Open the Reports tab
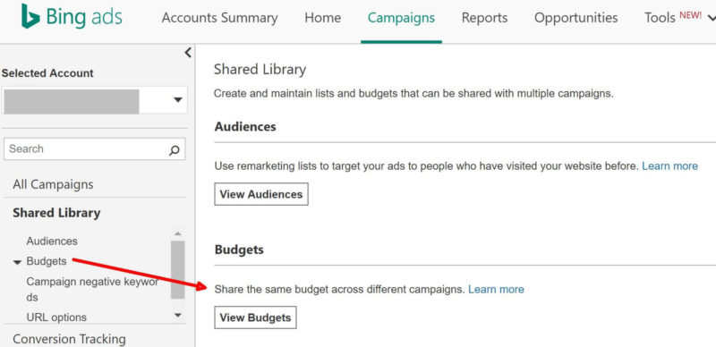The image size is (716, 347). tap(484, 18)
